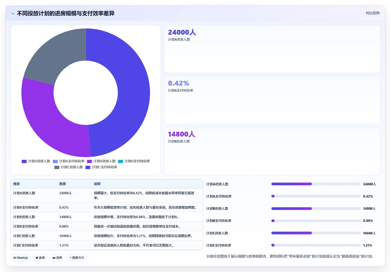Toggle 计划C支付转化率 legend swatch

(x=88, y=167)
